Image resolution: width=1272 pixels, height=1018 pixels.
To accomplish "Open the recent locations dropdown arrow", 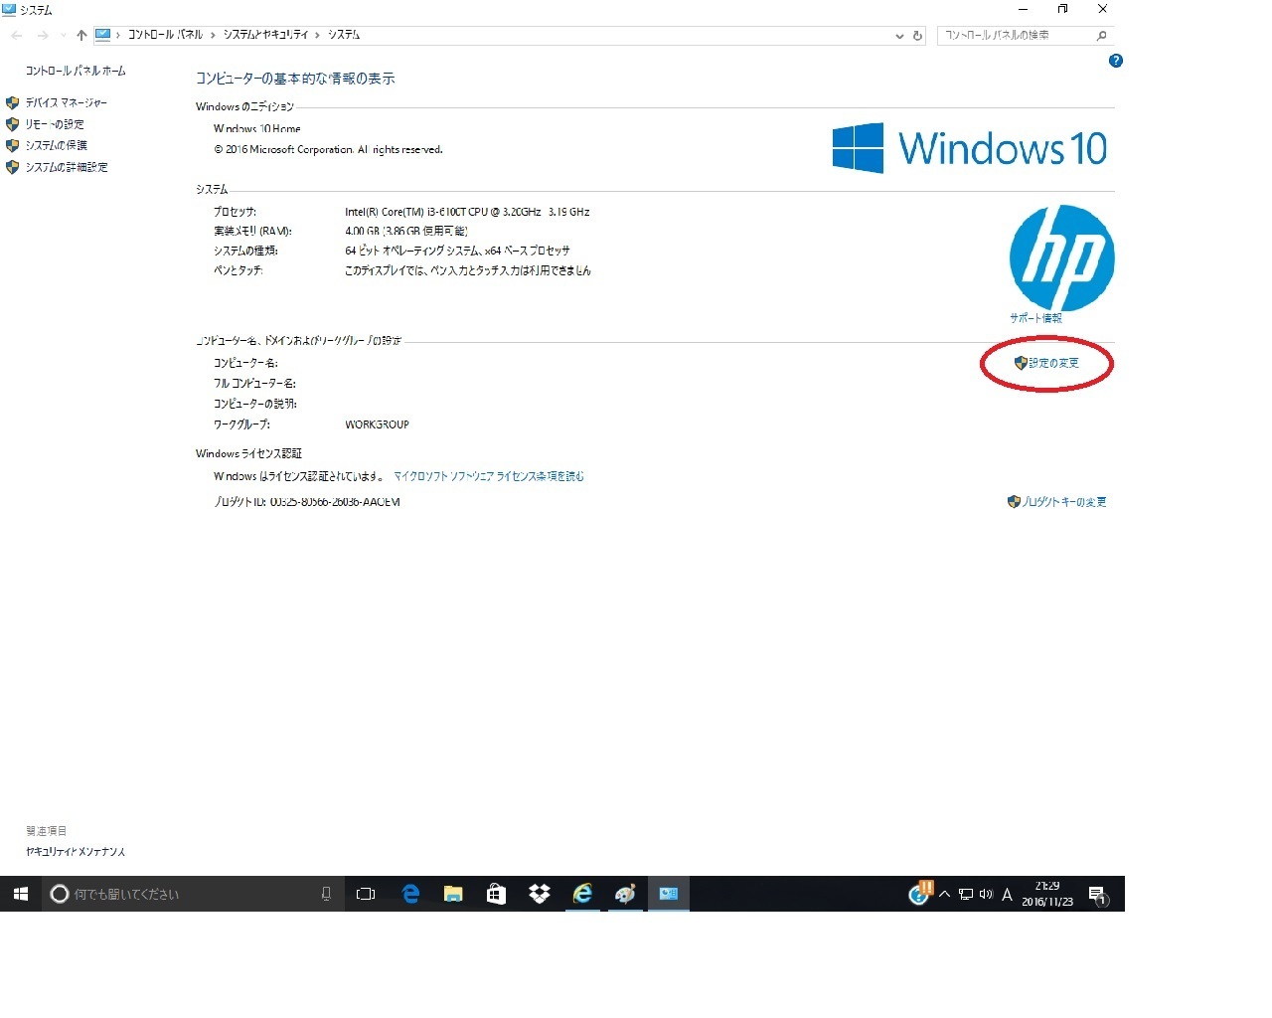I will [x=64, y=36].
